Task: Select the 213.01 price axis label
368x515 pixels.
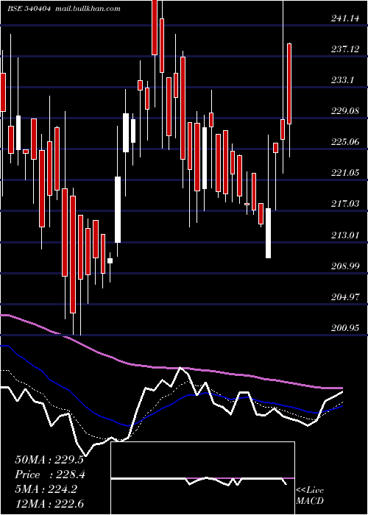Action: (345, 235)
